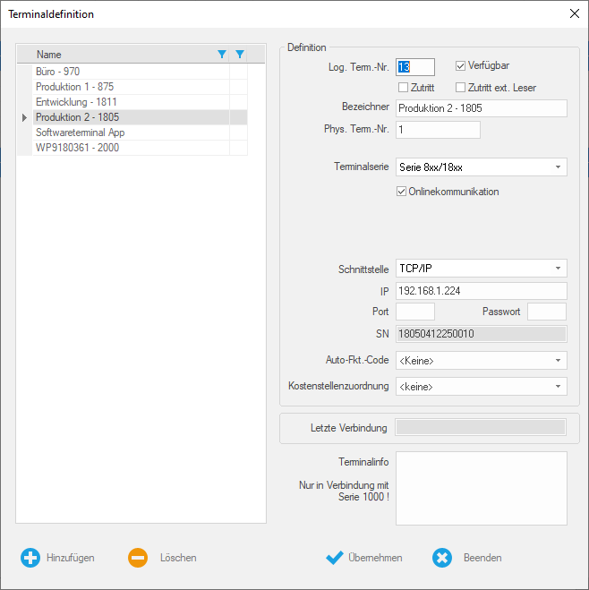Viewport: 589px width, 590px height.
Task: Uncheck the Verfügbar checkbox
Action: click(x=461, y=65)
